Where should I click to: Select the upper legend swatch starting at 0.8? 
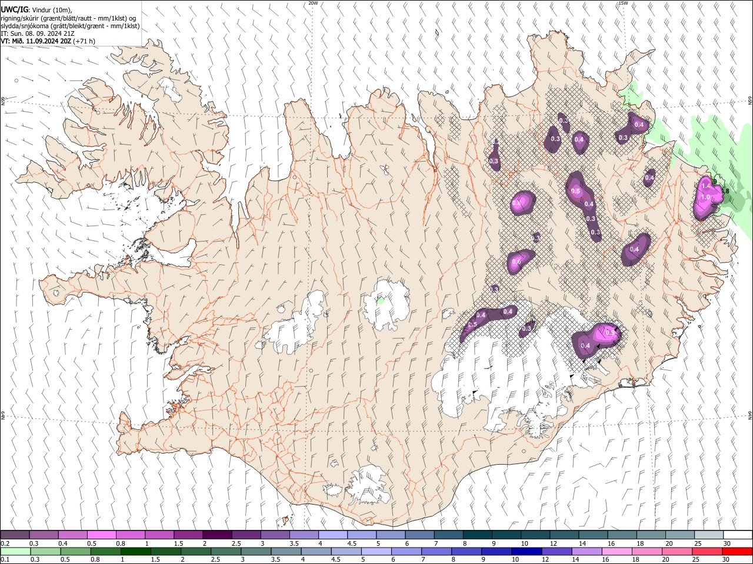(130, 535)
